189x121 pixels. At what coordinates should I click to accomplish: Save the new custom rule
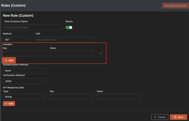179,117
